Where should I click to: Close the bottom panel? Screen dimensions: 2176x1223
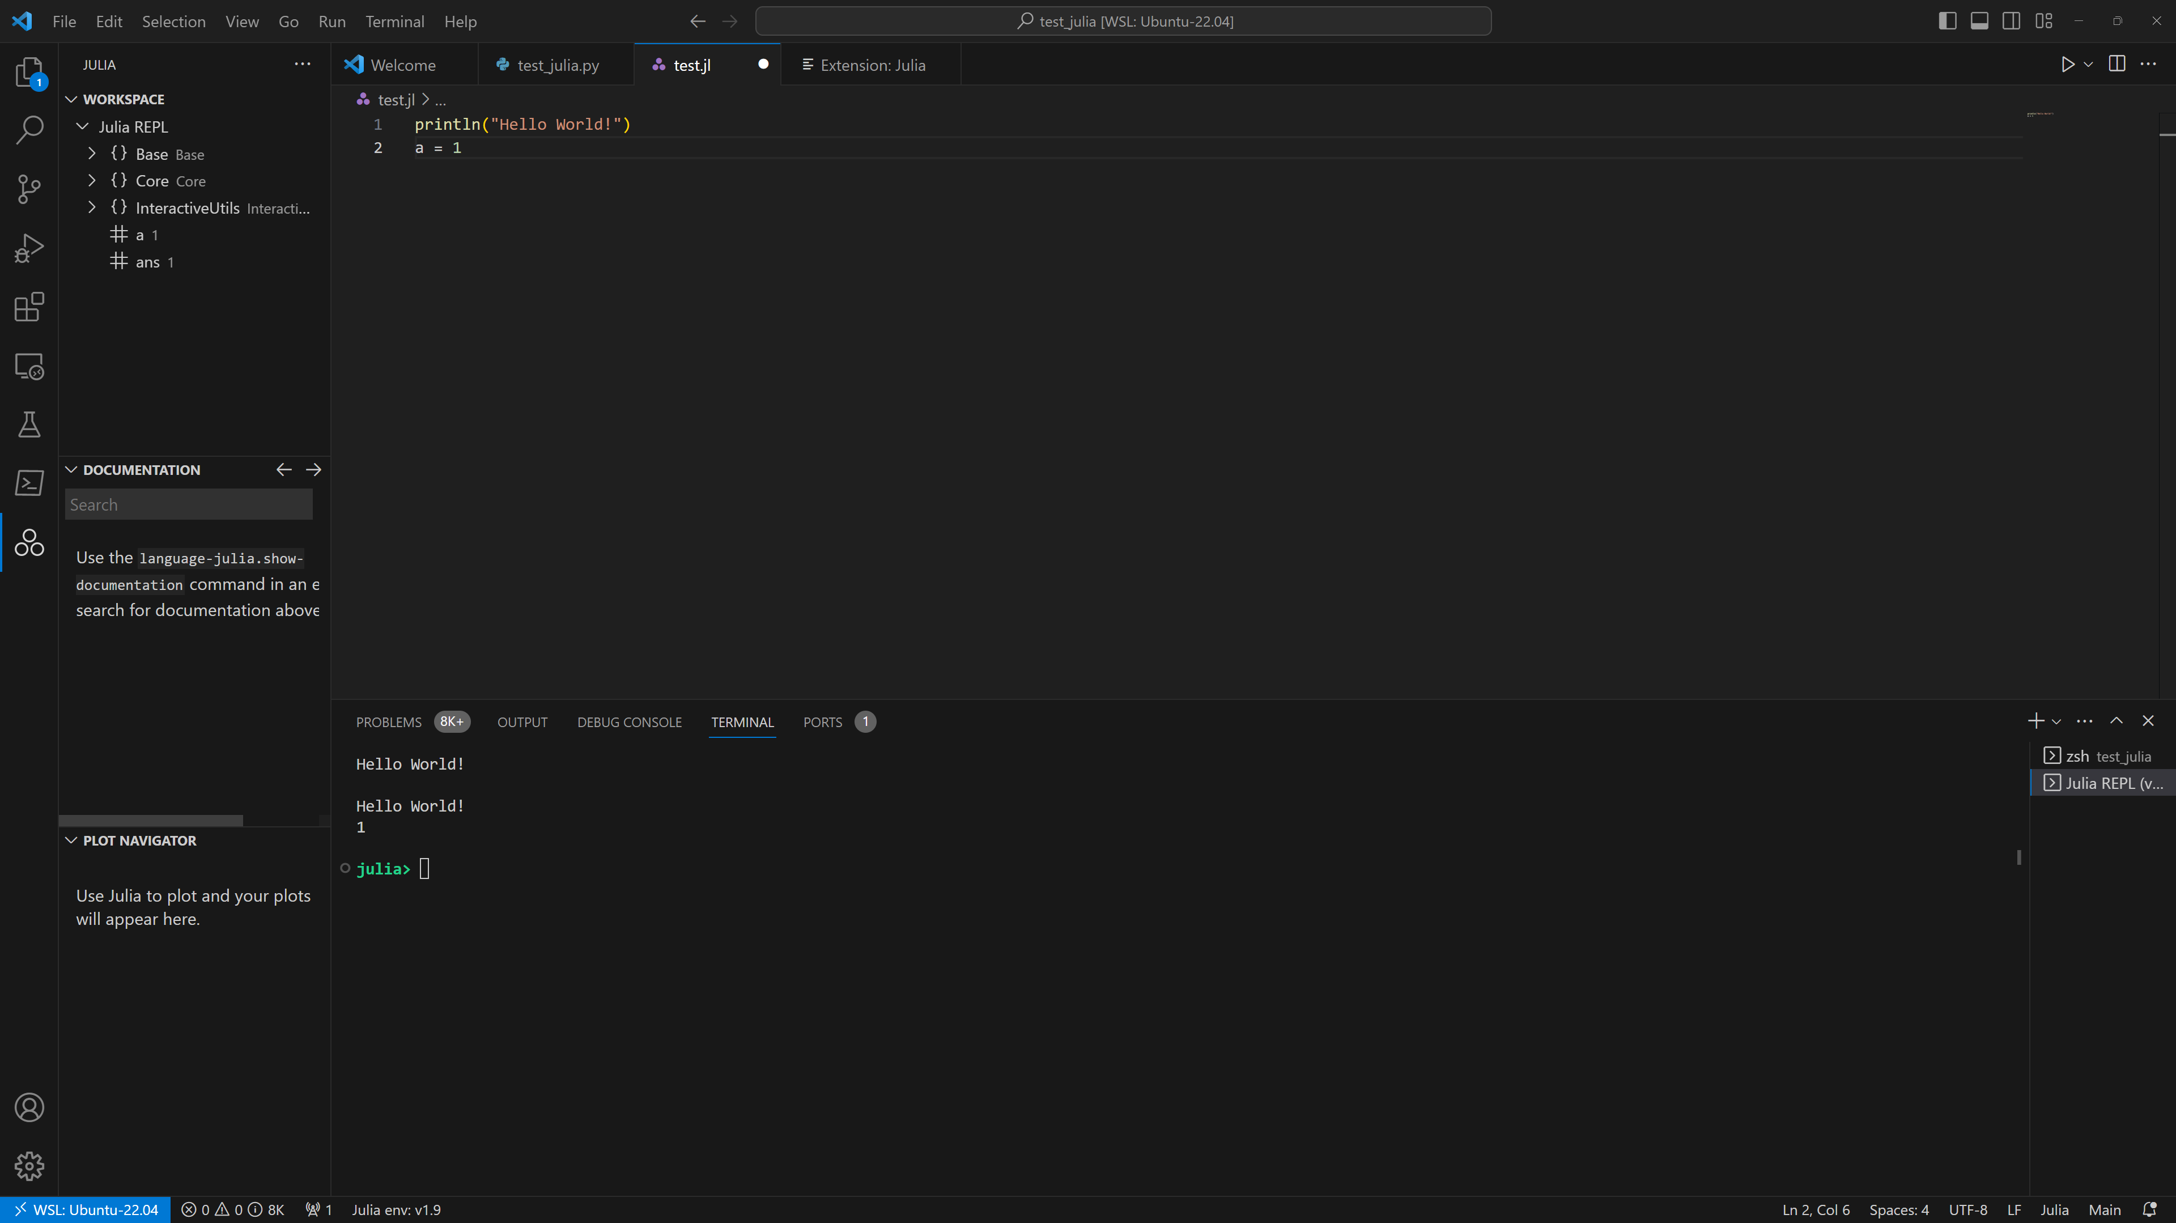(x=2148, y=720)
